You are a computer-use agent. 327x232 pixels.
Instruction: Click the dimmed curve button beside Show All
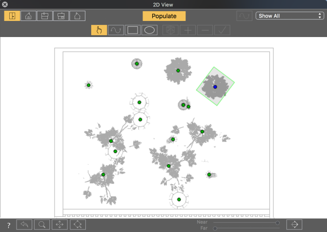point(244,16)
